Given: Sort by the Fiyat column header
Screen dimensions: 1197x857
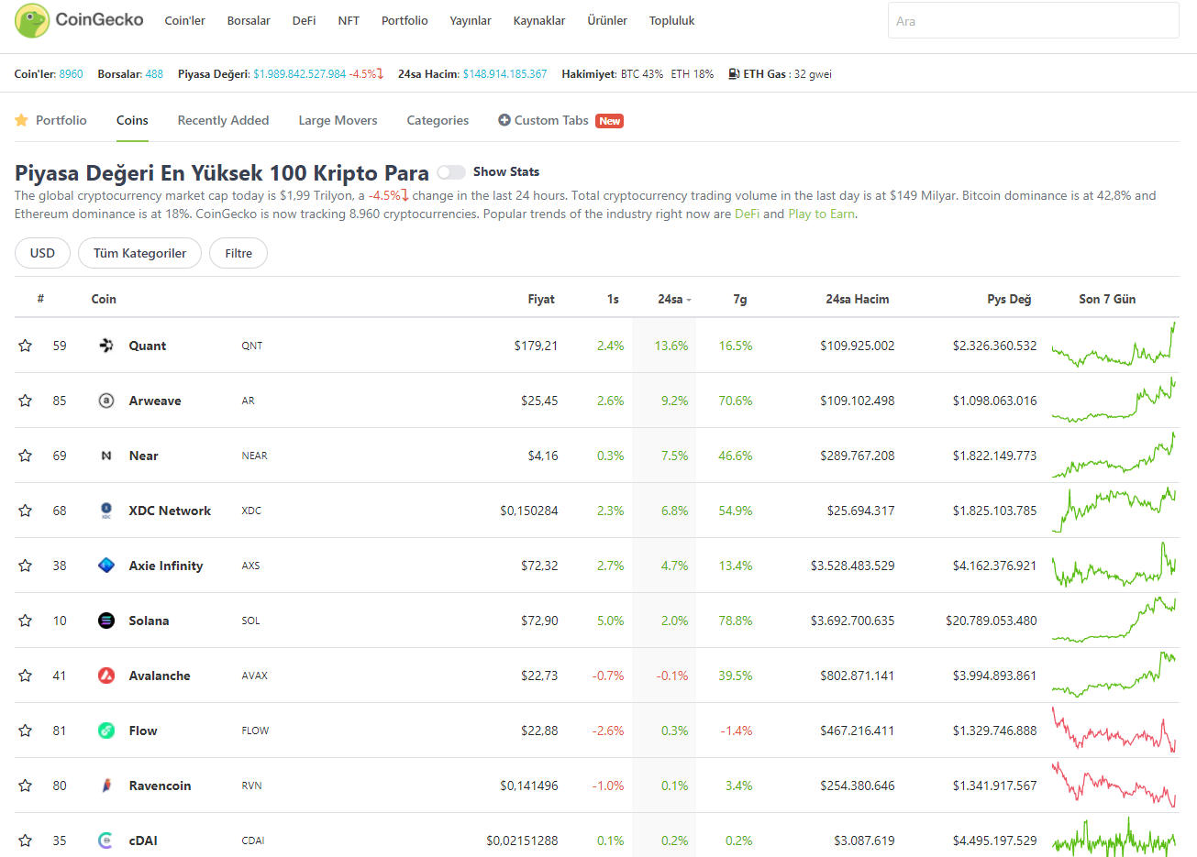Looking at the screenshot, I should click(541, 299).
